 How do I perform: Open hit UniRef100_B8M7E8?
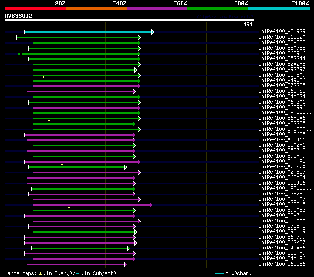pos(282,48)
